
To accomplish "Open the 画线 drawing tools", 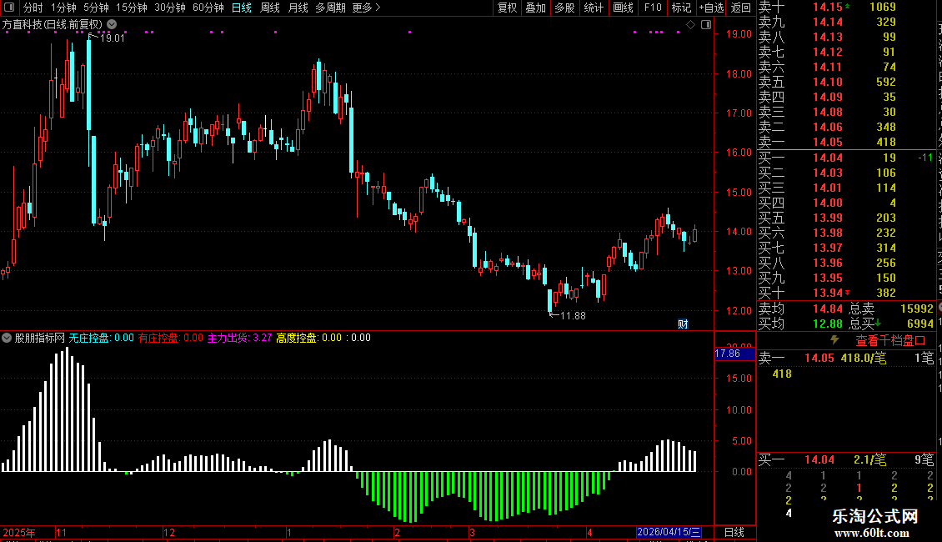I will pos(623,8).
